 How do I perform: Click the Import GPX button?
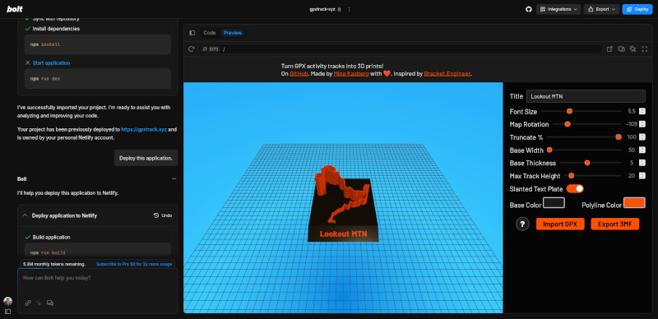[560, 224]
